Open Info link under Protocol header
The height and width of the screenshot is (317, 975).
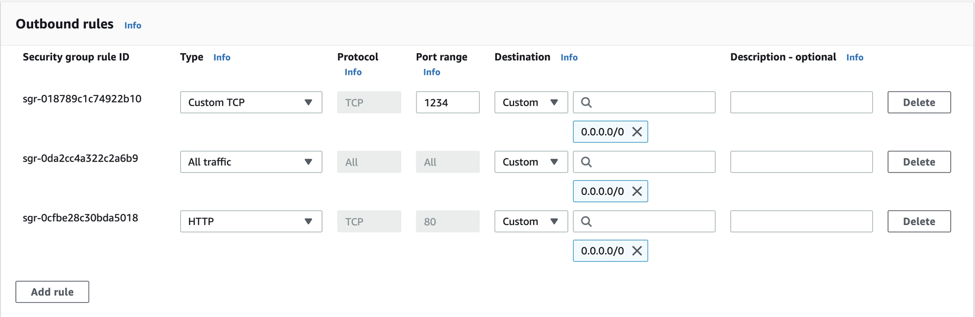click(353, 72)
